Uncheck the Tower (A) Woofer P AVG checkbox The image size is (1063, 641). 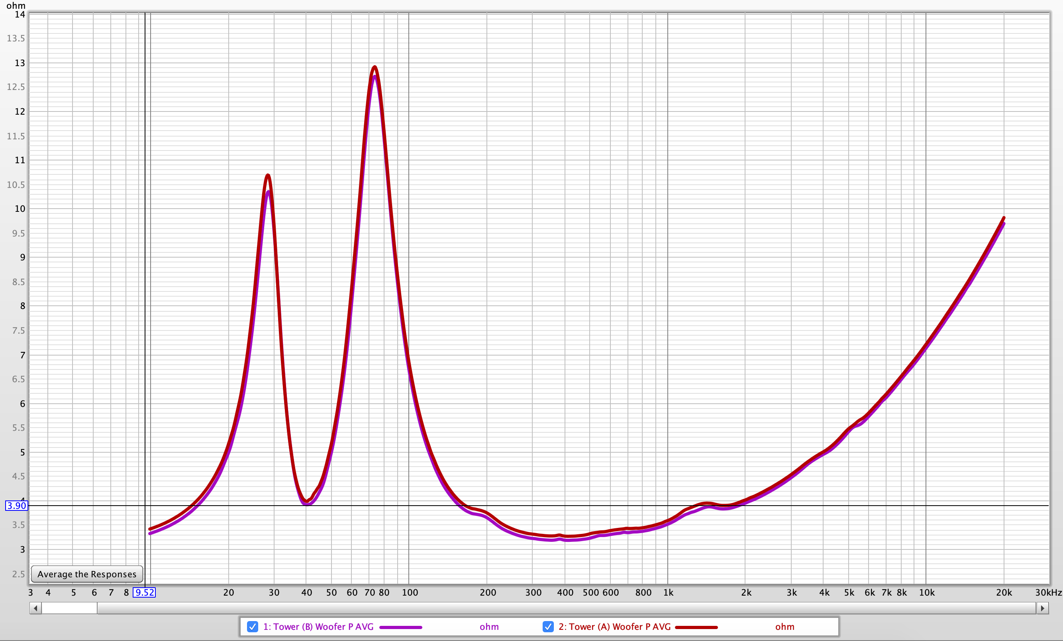click(548, 626)
